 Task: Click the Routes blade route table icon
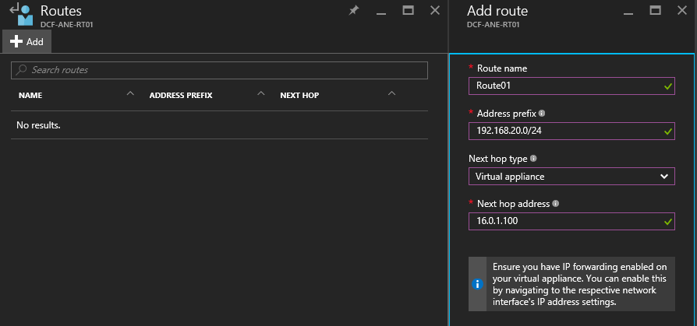coord(24,16)
